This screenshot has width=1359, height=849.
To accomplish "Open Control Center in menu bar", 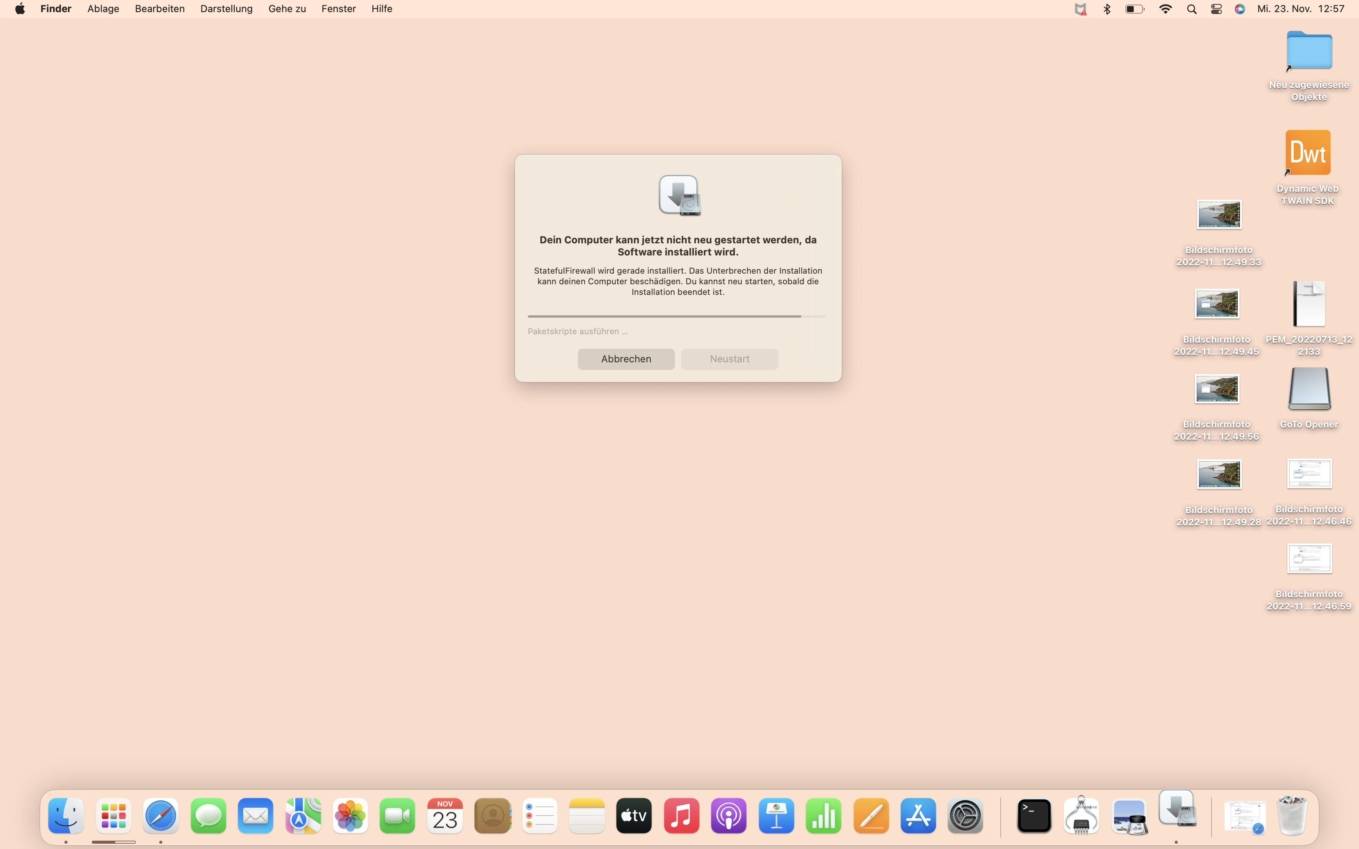I will pos(1216,9).
